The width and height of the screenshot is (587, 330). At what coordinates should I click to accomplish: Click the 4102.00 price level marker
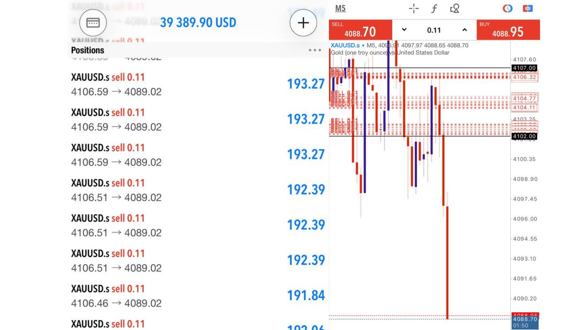click(x=524, y=136)
